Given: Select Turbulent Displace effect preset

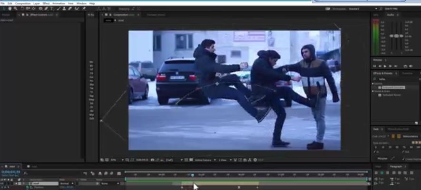Looking at the screenshot, I should click(393, 87).
